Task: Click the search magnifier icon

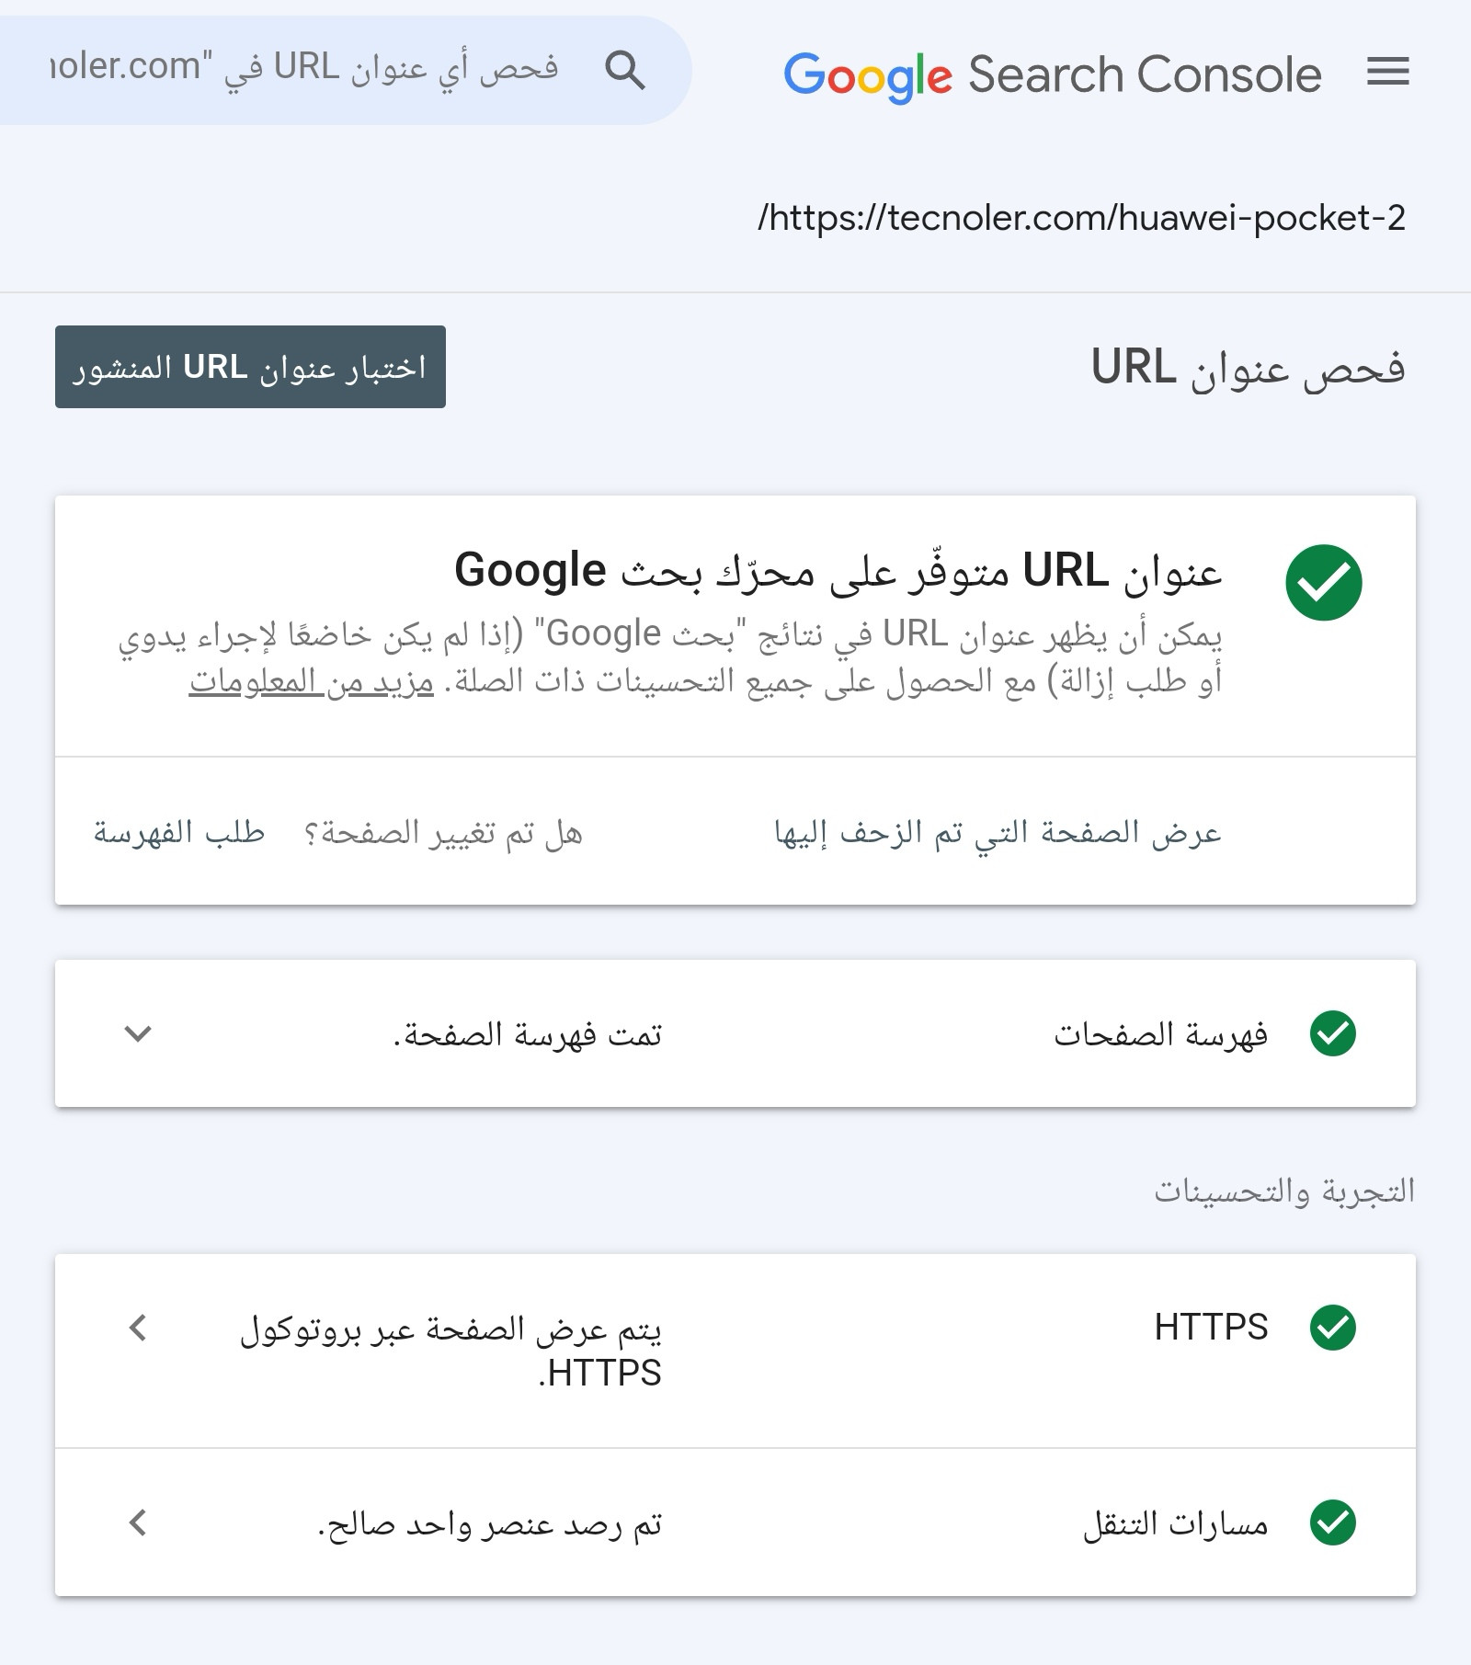Action: coord(625,70)
